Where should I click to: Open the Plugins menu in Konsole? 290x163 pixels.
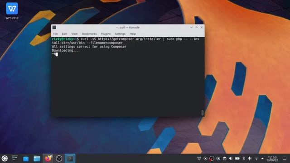pyautogui.click(x=106, y=34)
